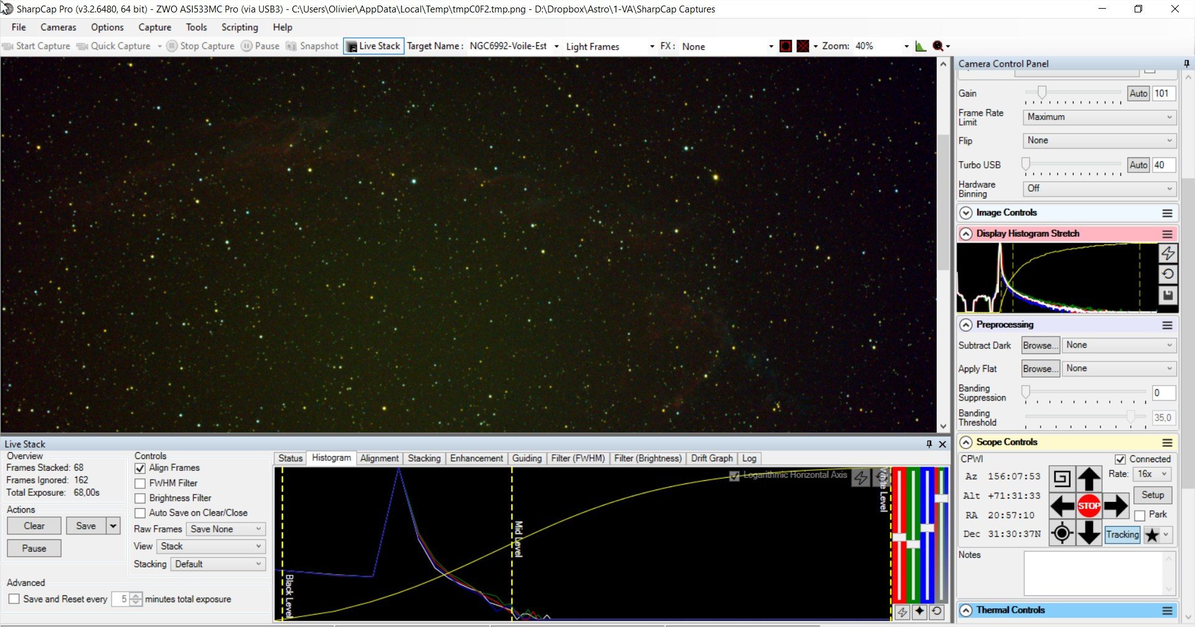Open the View Stack dropdown
The height and width of the screenshot is (627, 1195).
(211, 547)
